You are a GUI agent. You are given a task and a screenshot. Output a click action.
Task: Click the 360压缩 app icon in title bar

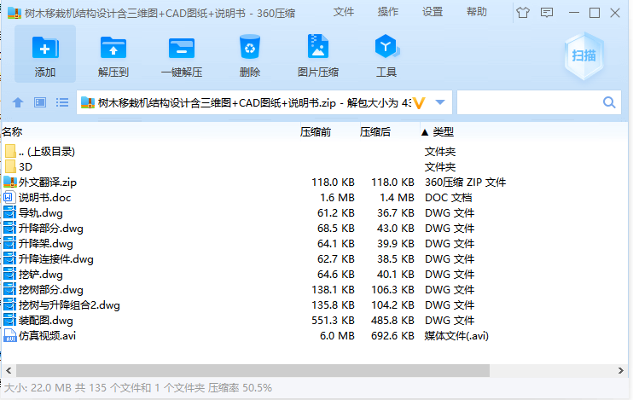click(15, 13)
